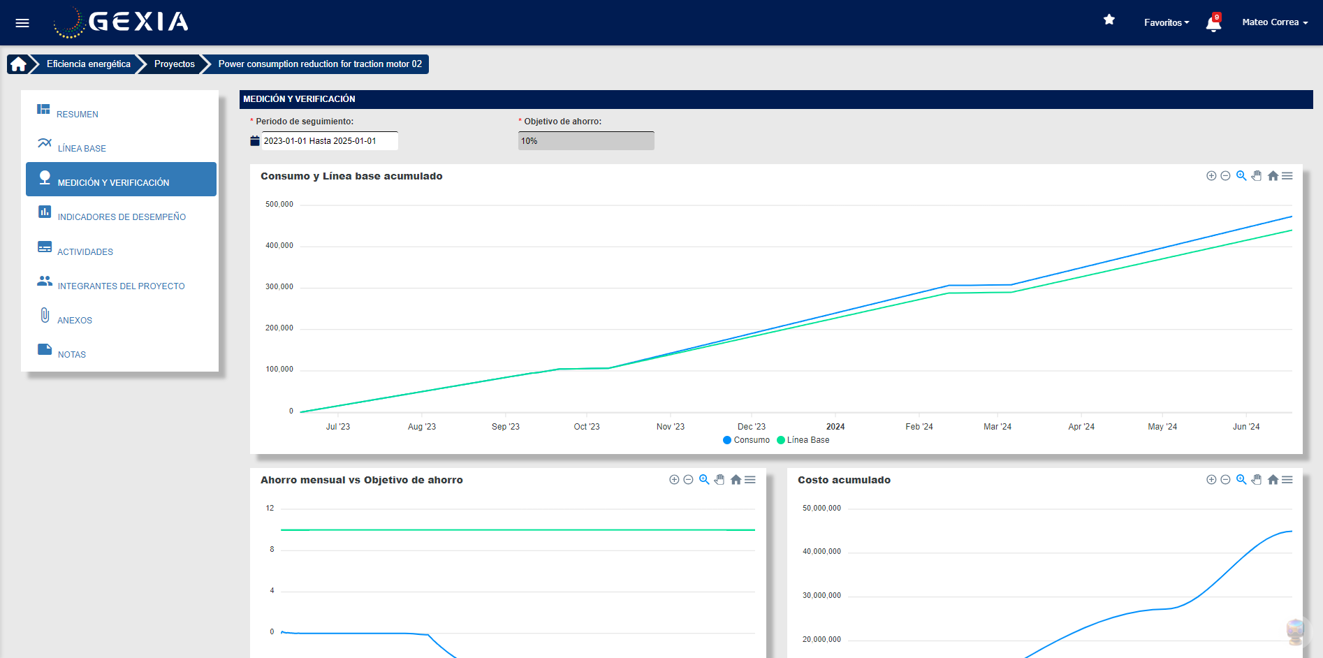Click the star favorite icon in header
Image resolution: width=1323 pixels, height=658 pixels.
tap(1109, 20)
